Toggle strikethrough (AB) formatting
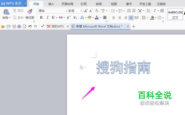Screen dimensions: 185x115 tap(61, 18)
